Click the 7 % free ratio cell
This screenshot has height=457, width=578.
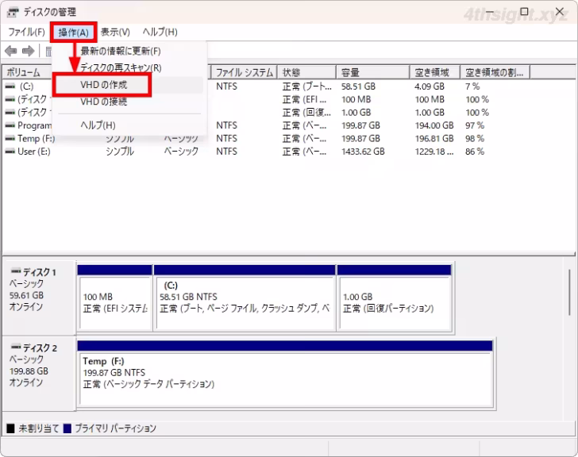click(x=472, y=86)
